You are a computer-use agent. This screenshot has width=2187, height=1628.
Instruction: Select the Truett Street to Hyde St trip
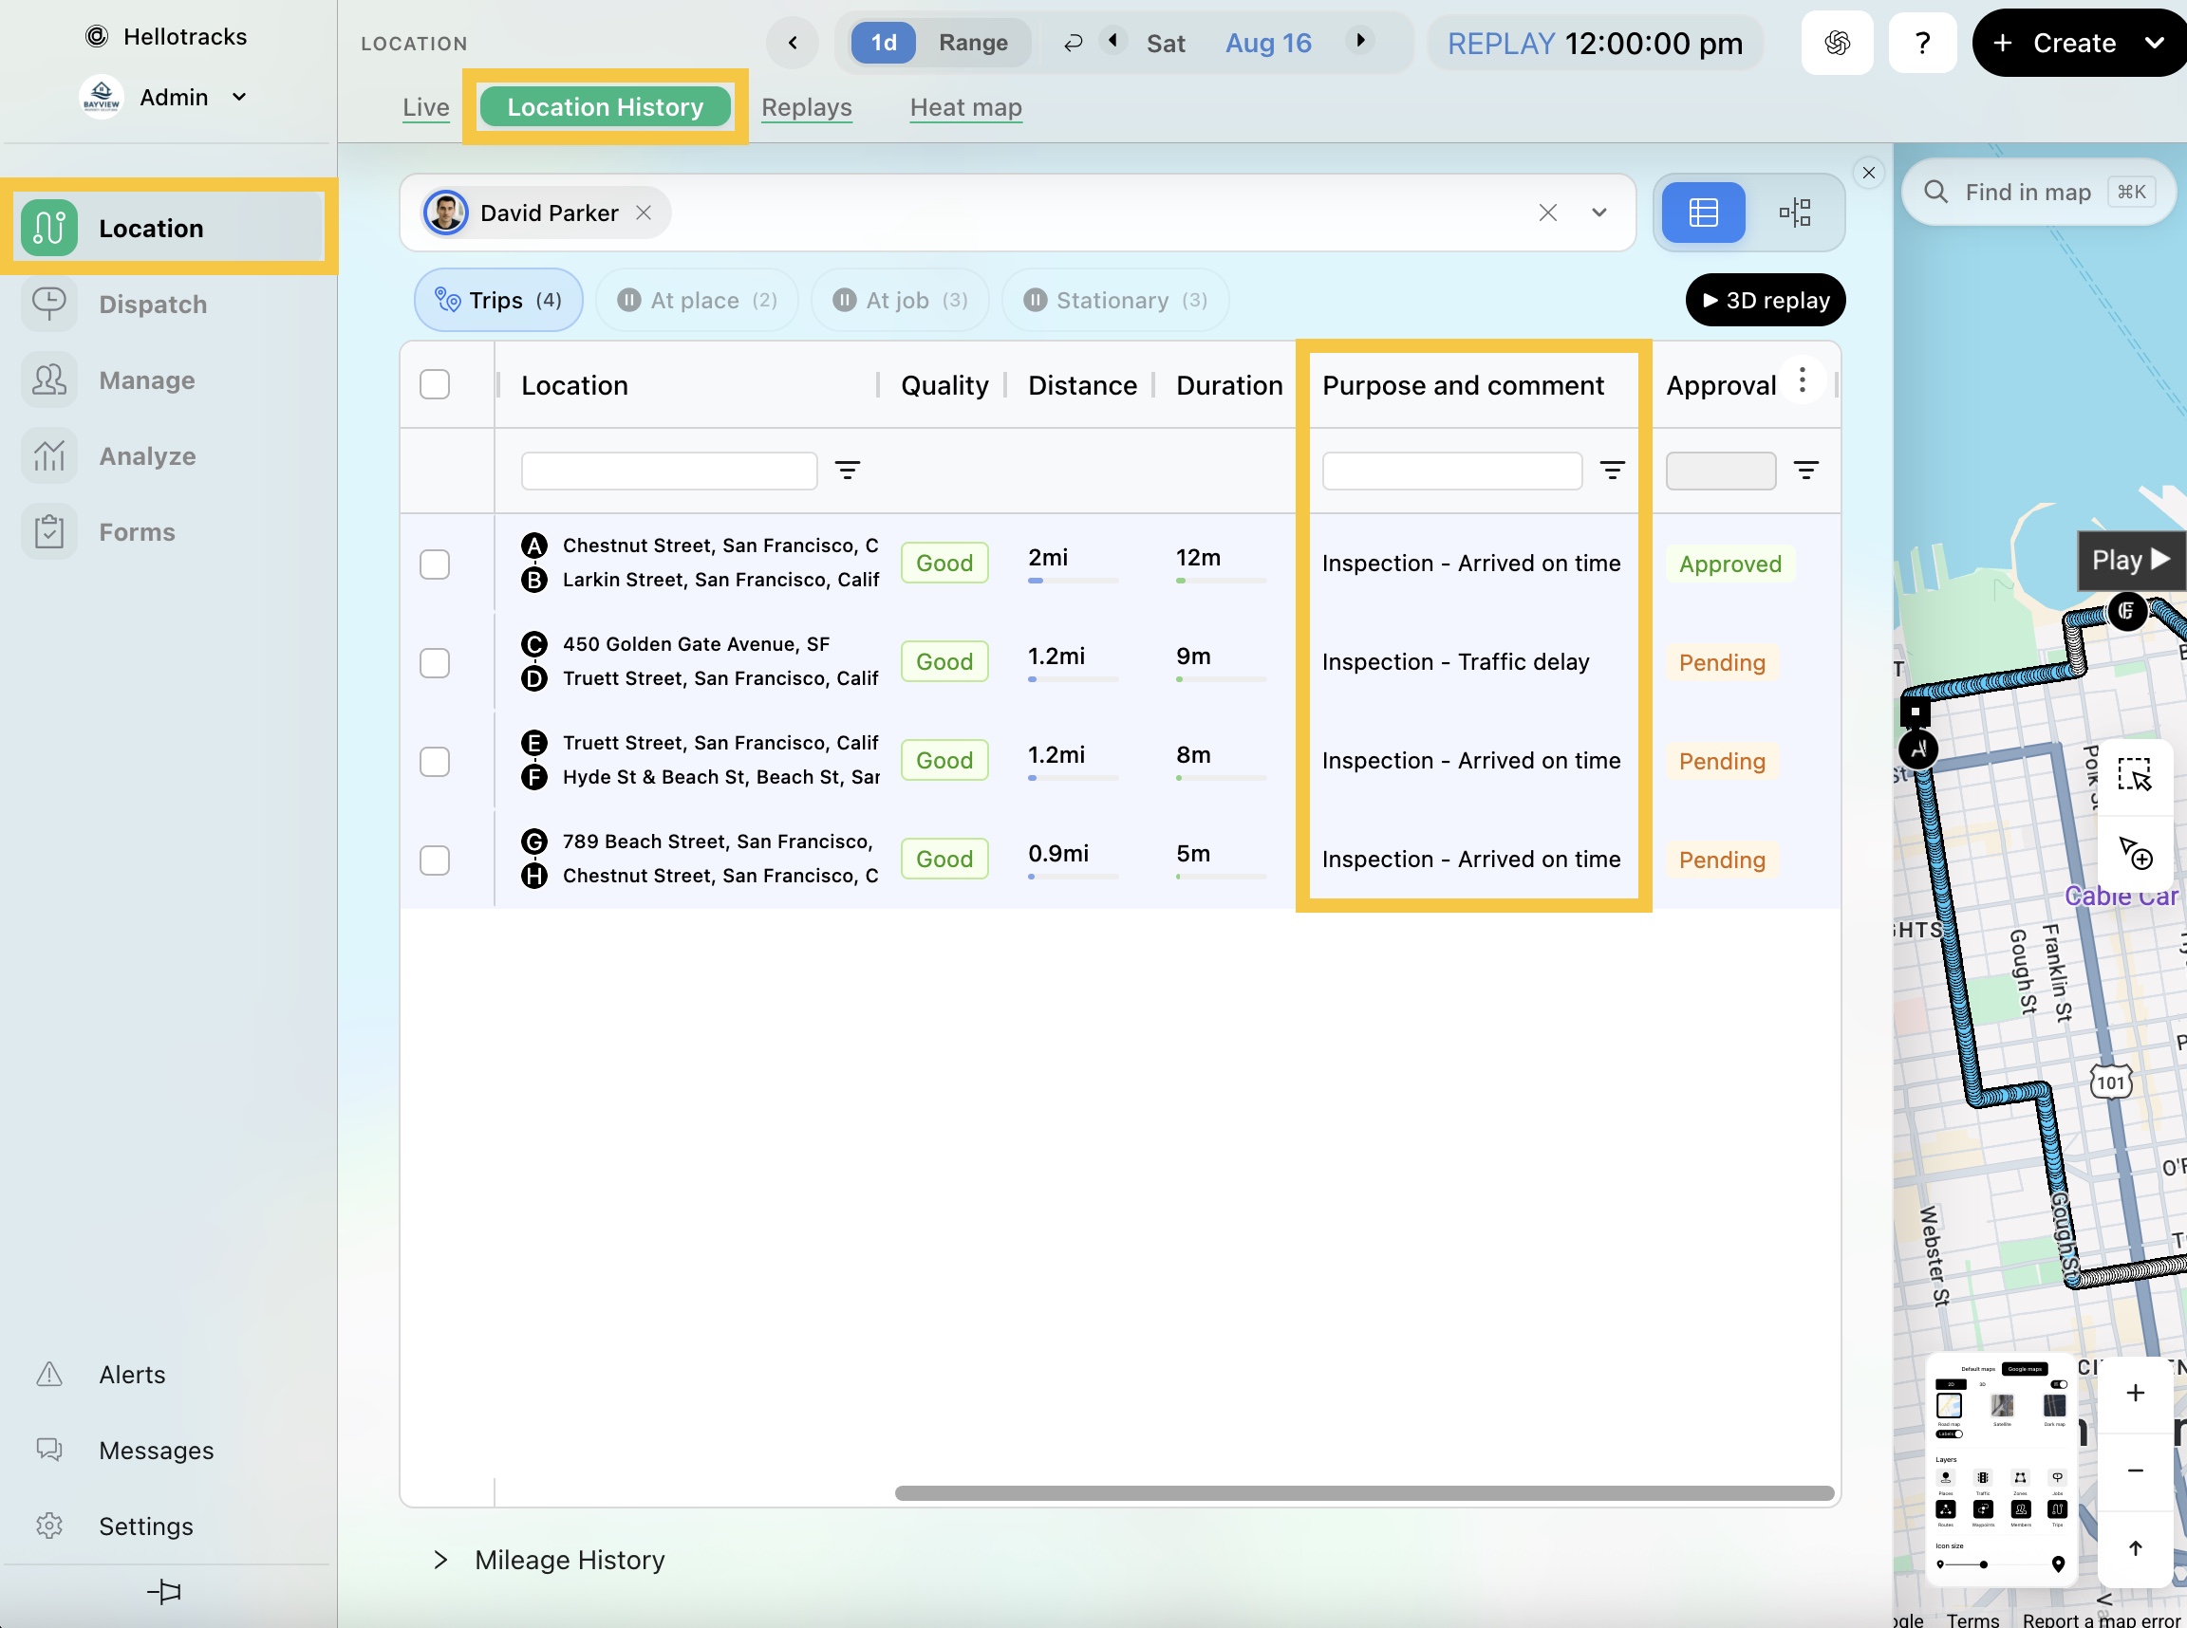(x=435, y=761)
